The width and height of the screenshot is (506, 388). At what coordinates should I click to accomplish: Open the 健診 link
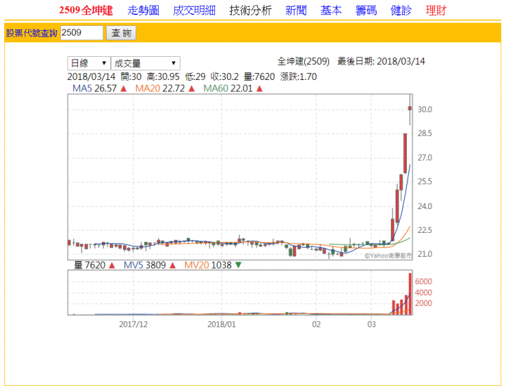pos(401,11)
